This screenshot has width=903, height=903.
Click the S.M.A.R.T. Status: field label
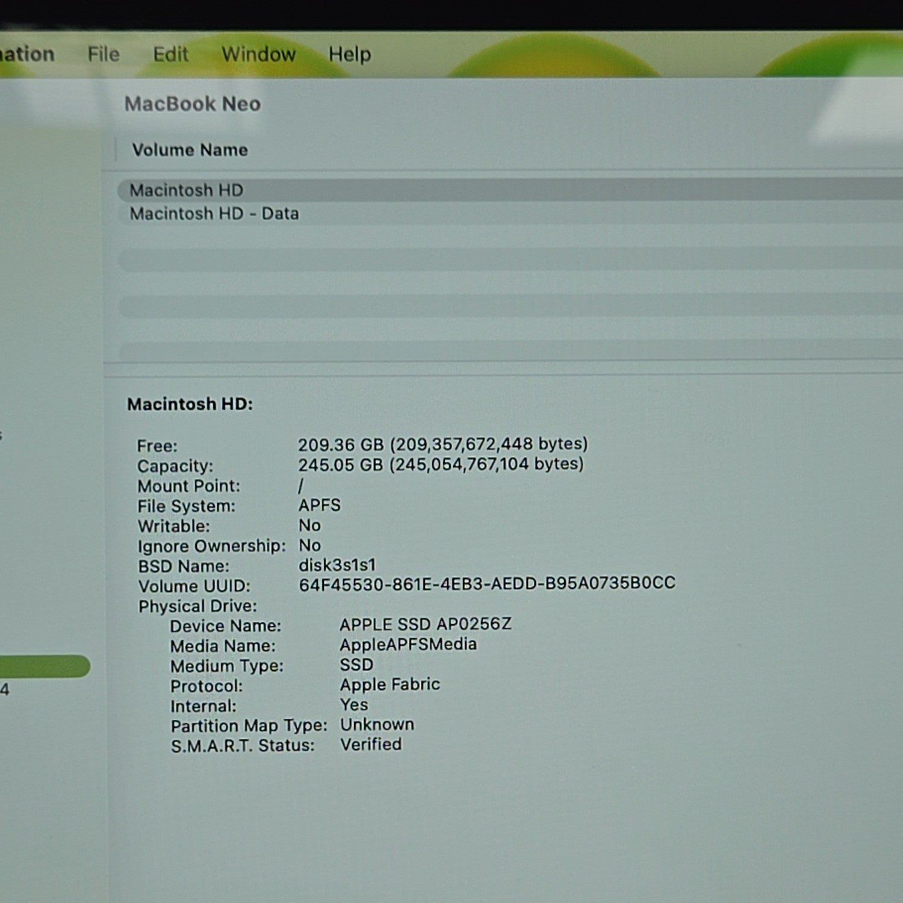click(243, 746)
